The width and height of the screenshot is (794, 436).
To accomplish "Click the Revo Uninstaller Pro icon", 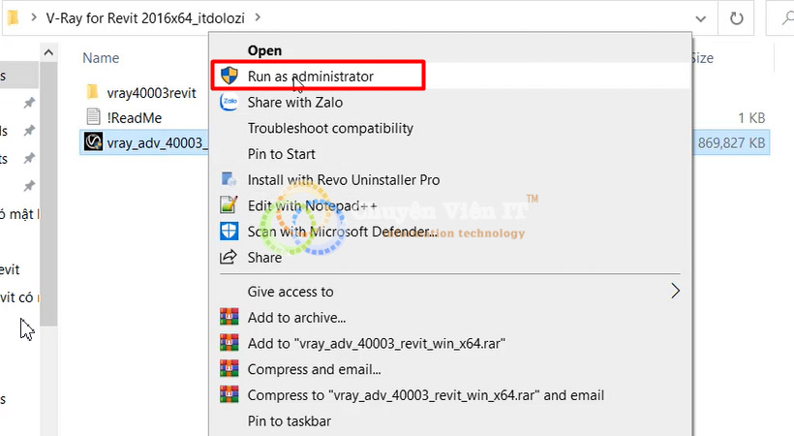I will [229, 179].
